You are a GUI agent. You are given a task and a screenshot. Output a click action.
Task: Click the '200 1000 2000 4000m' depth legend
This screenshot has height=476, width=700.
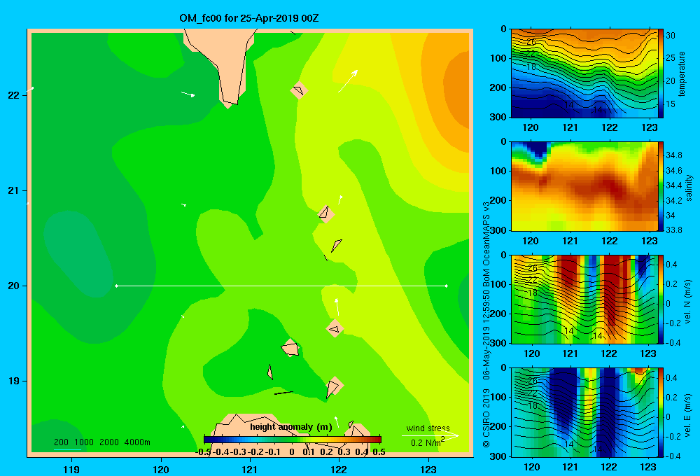click(x=101, y=442)
